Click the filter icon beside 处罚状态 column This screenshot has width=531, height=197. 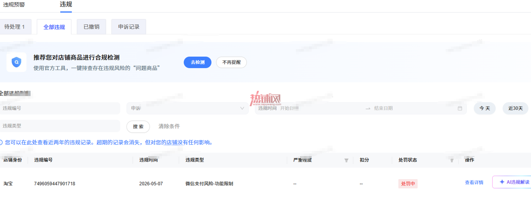(x=452, y=160)
